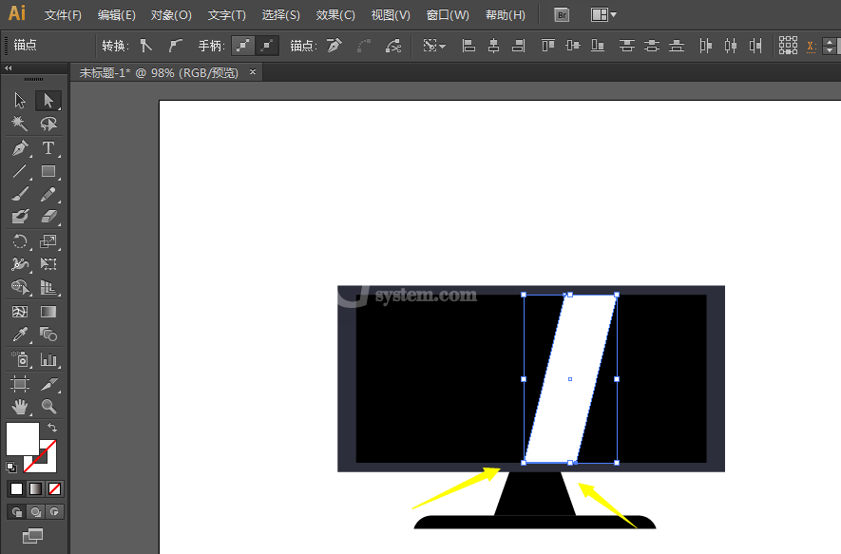Cut path at selected anchor points

coord(393,46)
